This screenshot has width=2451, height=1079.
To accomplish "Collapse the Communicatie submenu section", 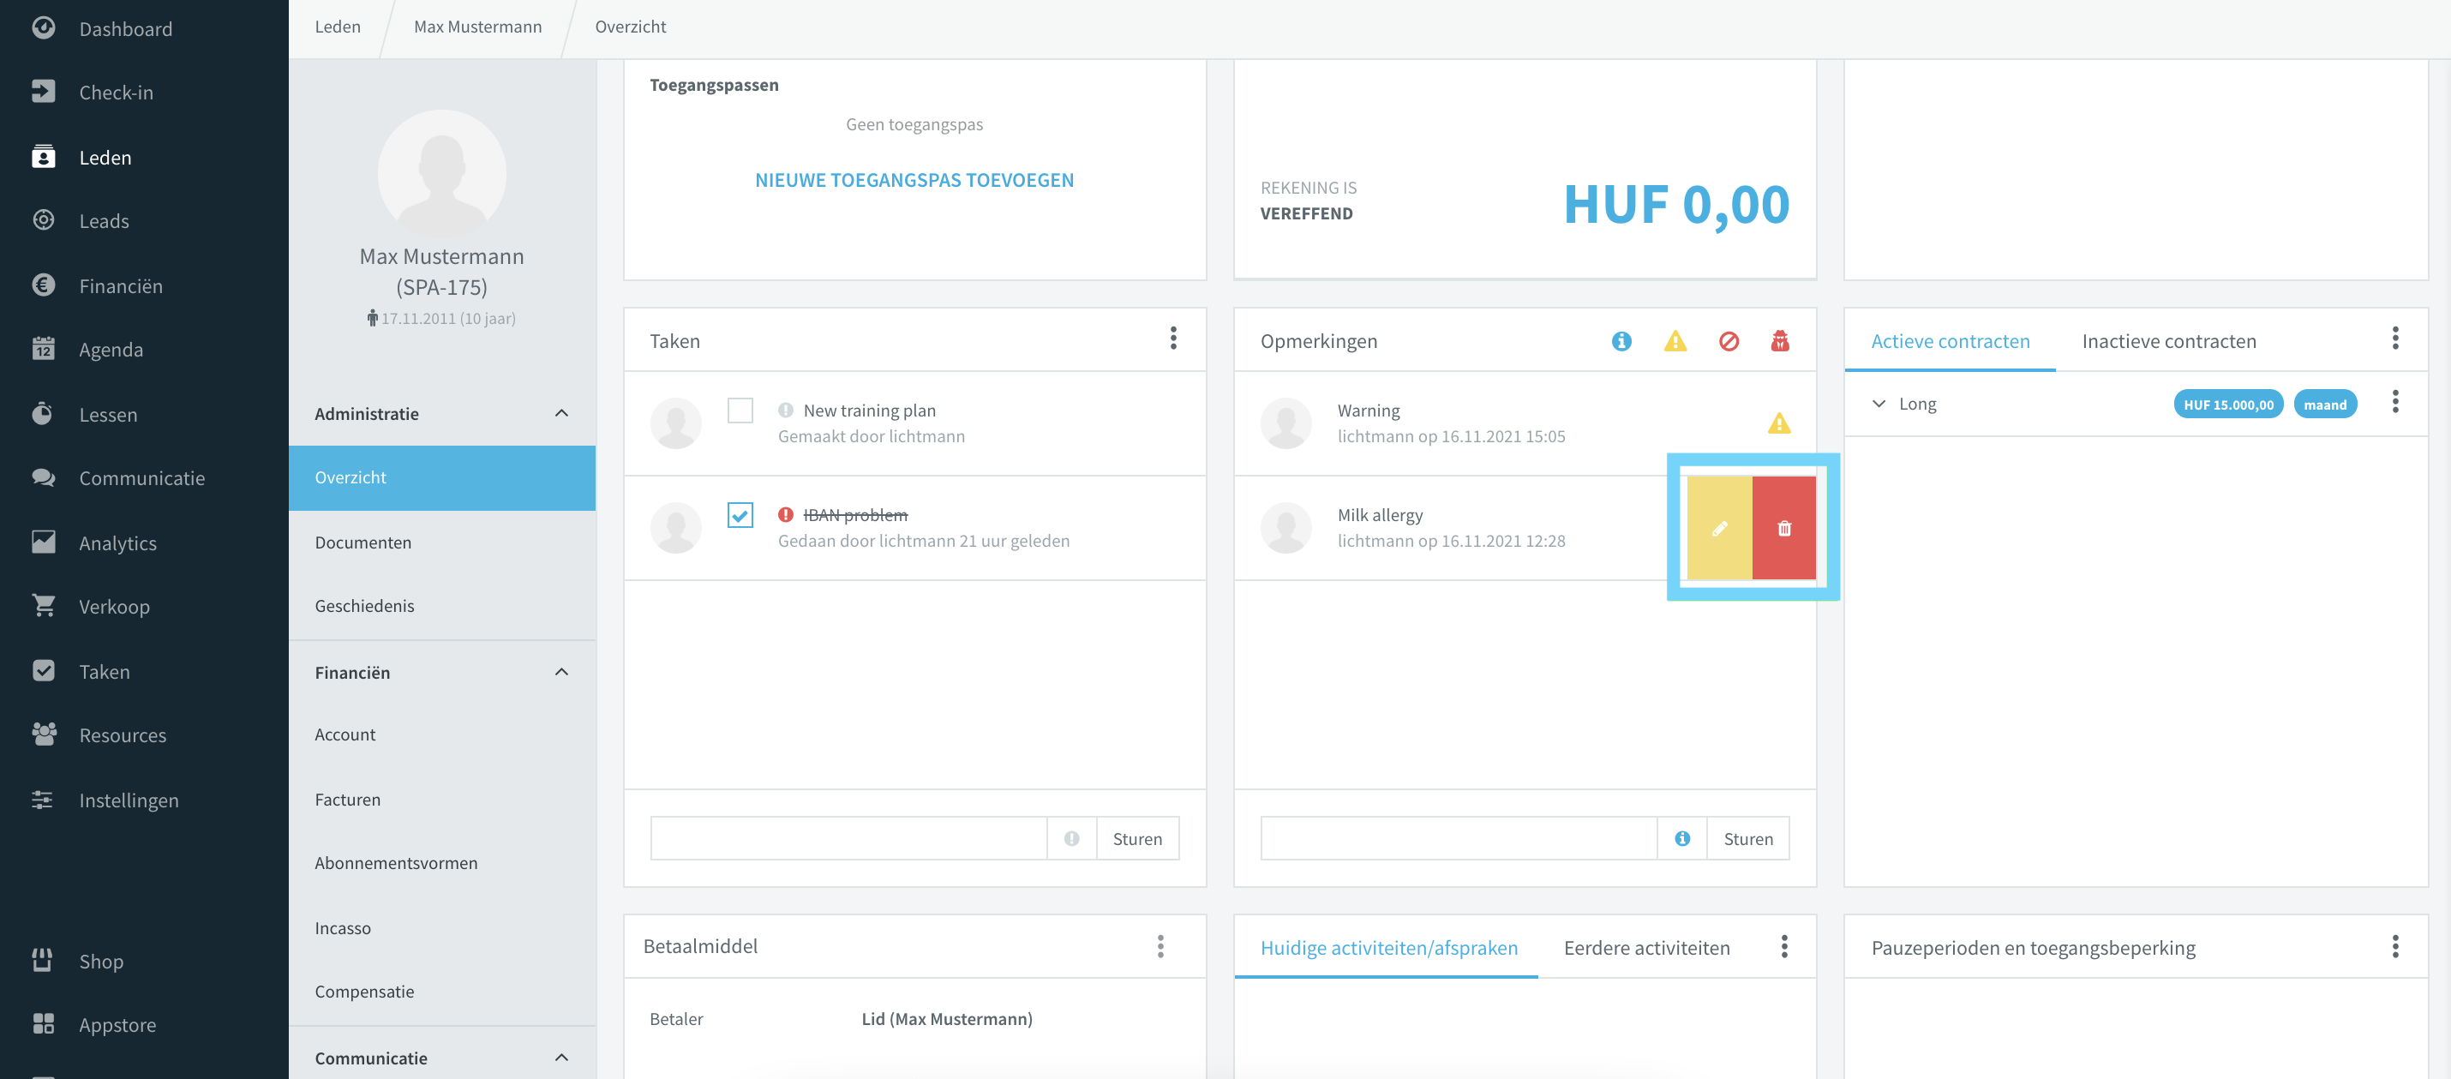I will pos(561,1057).
